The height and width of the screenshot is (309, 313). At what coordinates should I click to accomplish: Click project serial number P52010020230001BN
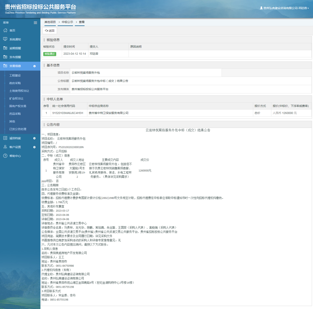point(71,147)
